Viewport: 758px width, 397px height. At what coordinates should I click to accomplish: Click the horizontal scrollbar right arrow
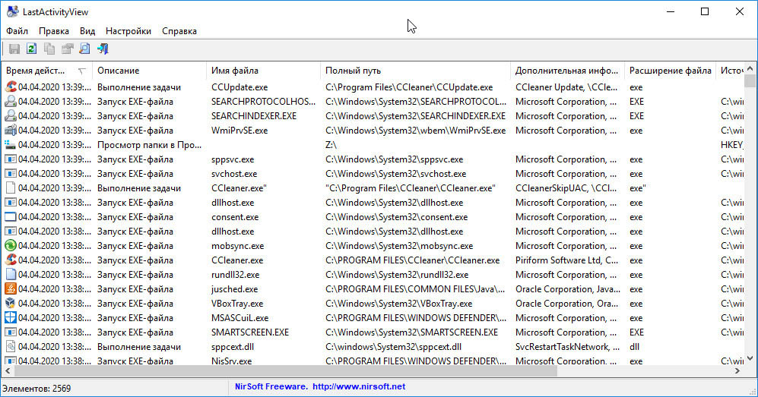point(737,371)
